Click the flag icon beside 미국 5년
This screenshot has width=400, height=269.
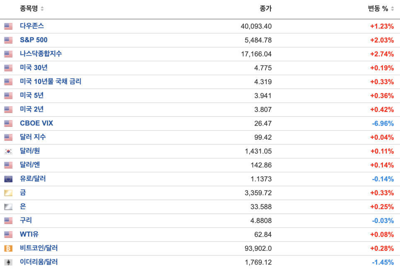(8, 96)
